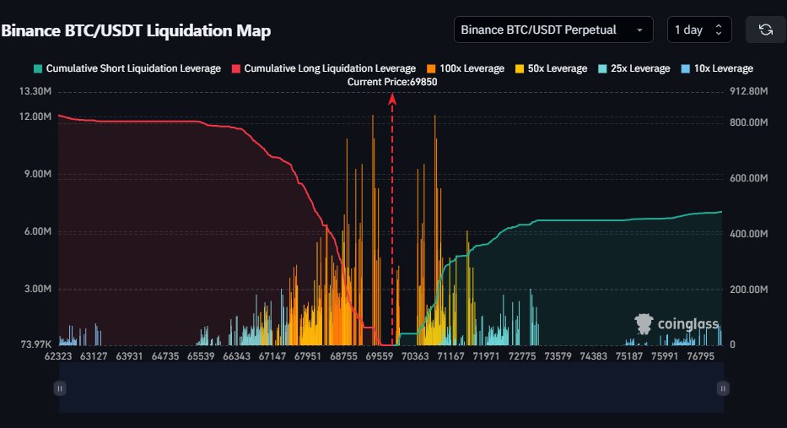This screenshot has width=787, height=428.
Task: Click the 600.00M right axis label
Action: click(748, 178)
